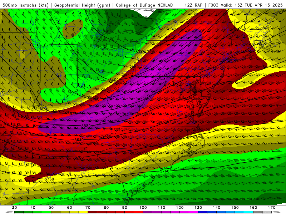
Task: Click the "12Z RAP" model run label
Action: (193, 5)
